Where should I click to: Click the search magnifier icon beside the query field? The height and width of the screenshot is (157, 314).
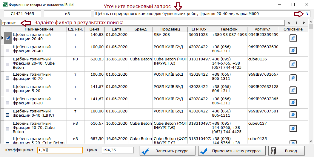pyautogui.click(x=307, y=14)
